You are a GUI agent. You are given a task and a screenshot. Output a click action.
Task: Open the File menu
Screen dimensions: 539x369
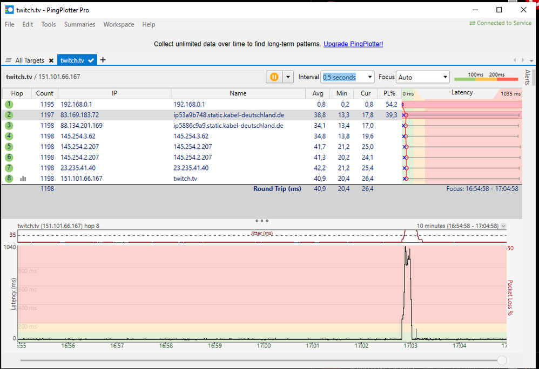click(x=10, y=24)
